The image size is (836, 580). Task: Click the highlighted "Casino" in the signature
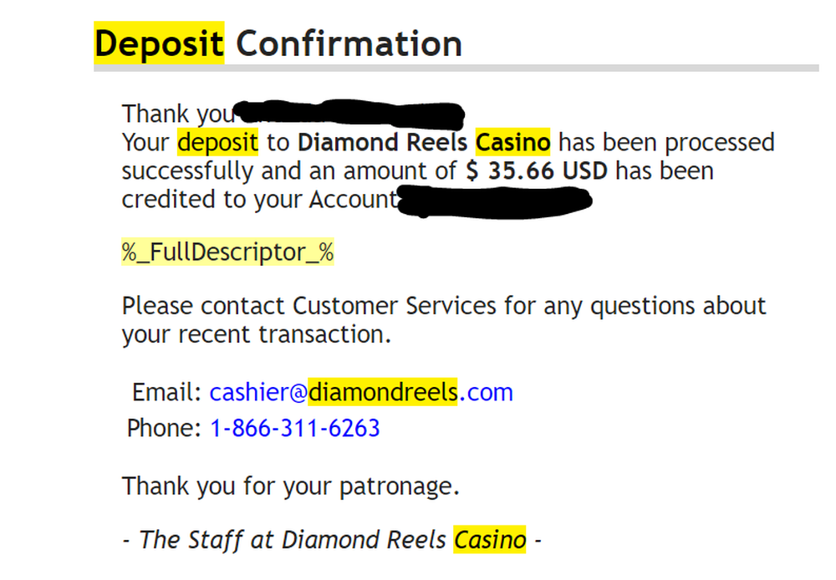(x=490, y=540)
